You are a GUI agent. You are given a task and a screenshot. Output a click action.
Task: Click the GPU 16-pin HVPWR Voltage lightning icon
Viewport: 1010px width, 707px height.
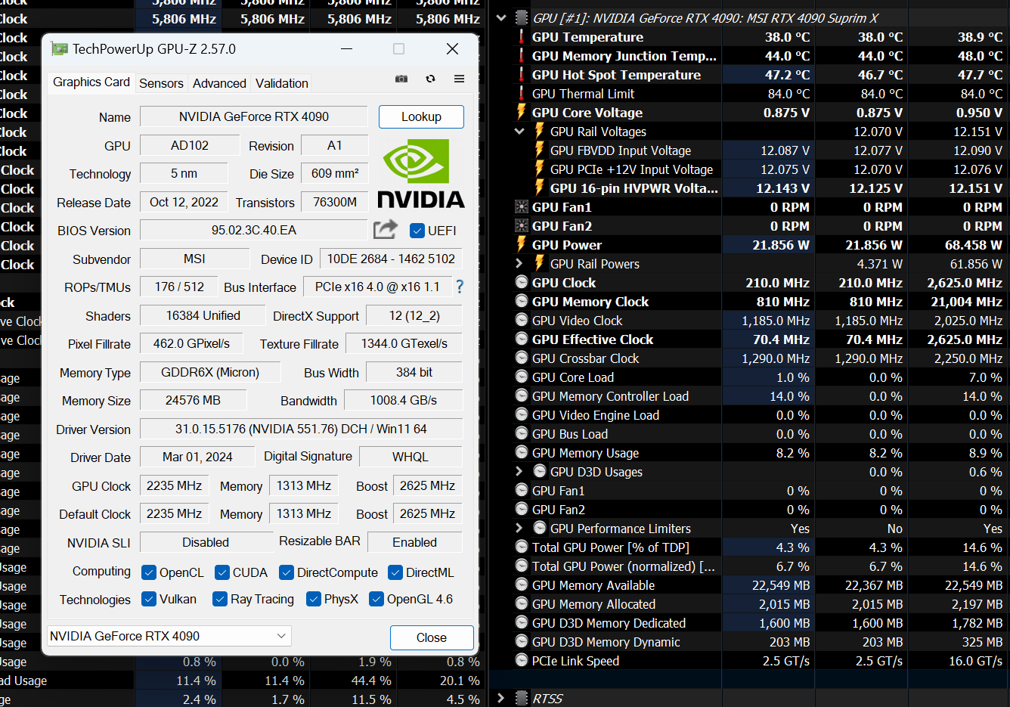coord(539,188)
